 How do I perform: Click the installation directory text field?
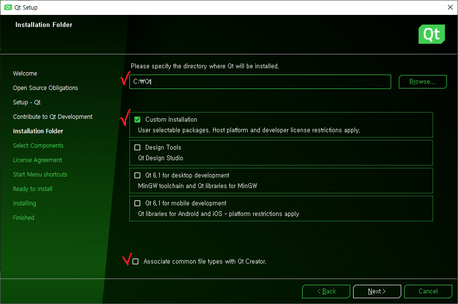[260, 82]
